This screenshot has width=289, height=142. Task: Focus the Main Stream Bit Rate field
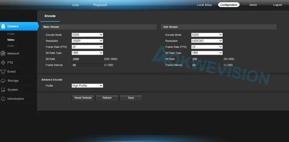tap(87, 59)
